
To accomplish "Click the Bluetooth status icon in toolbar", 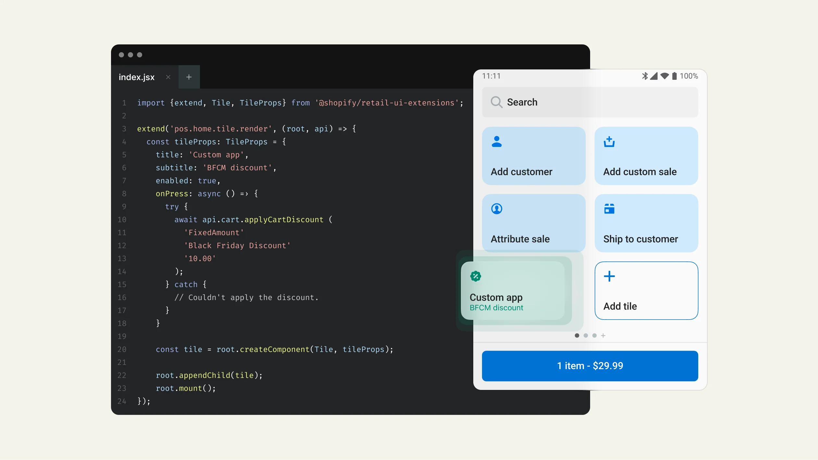I will 642,76.
